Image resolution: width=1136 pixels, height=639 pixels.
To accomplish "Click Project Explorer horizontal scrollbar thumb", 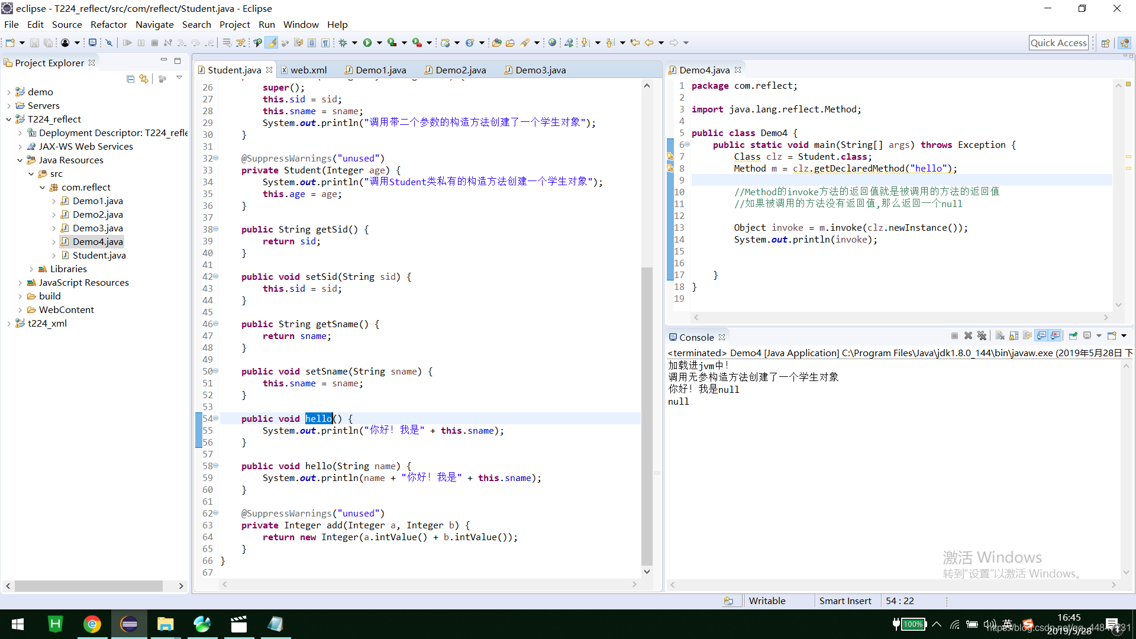I will (x=89, y=586).
